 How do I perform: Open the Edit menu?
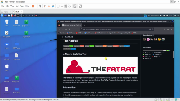click(7, 6)
